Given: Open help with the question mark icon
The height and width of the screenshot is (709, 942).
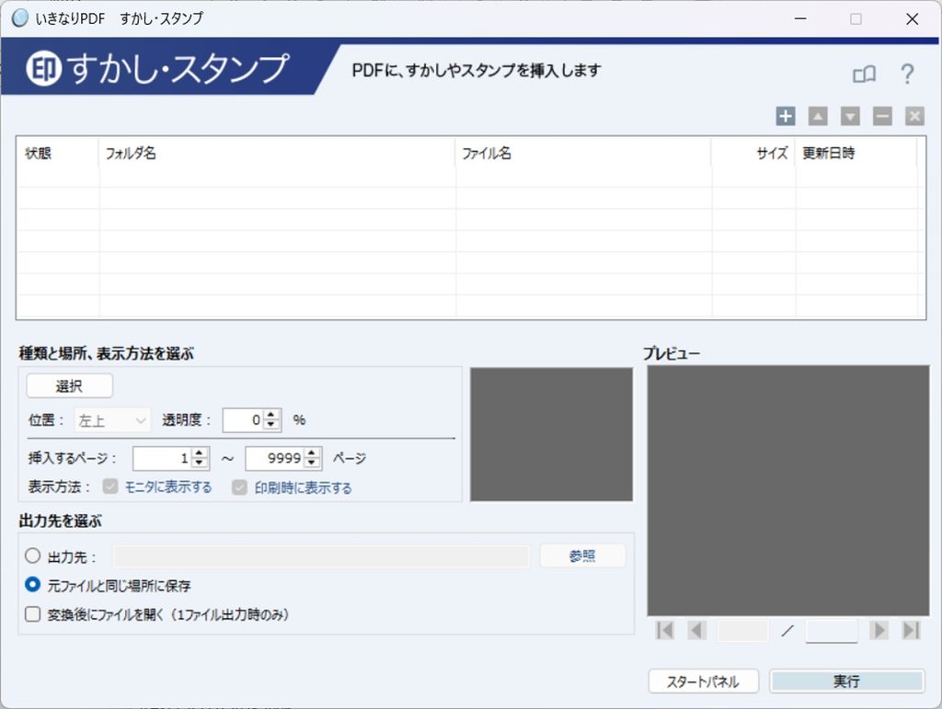Looking at the screenshot, I should (907, 74).
